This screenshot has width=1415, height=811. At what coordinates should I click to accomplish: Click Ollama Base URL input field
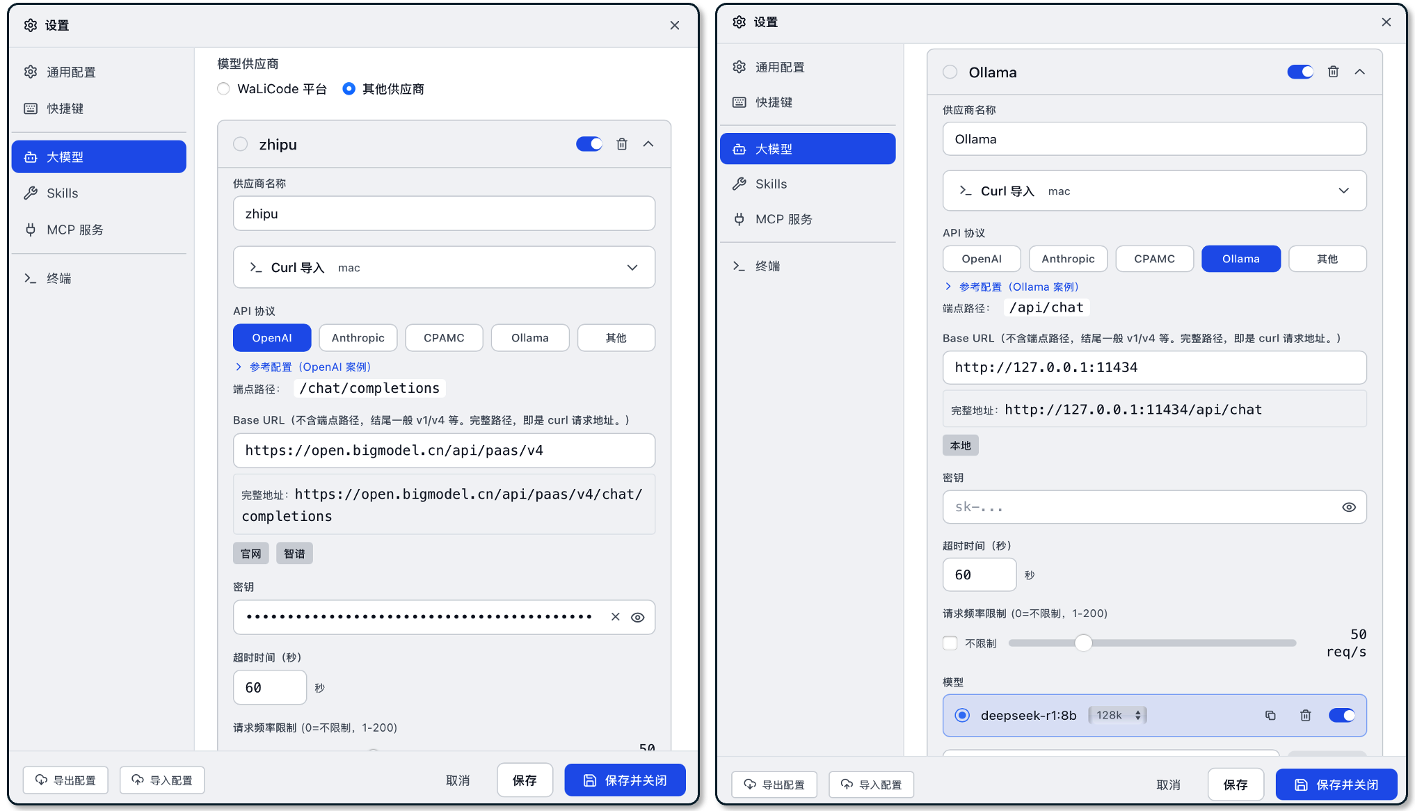point(1154,367)
